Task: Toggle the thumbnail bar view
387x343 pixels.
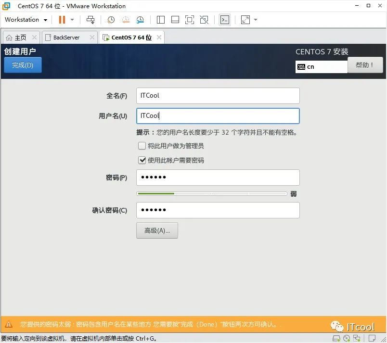Action: pos(175,20)
